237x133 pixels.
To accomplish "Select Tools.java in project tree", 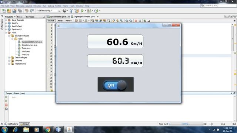I will tap(26, 48).
